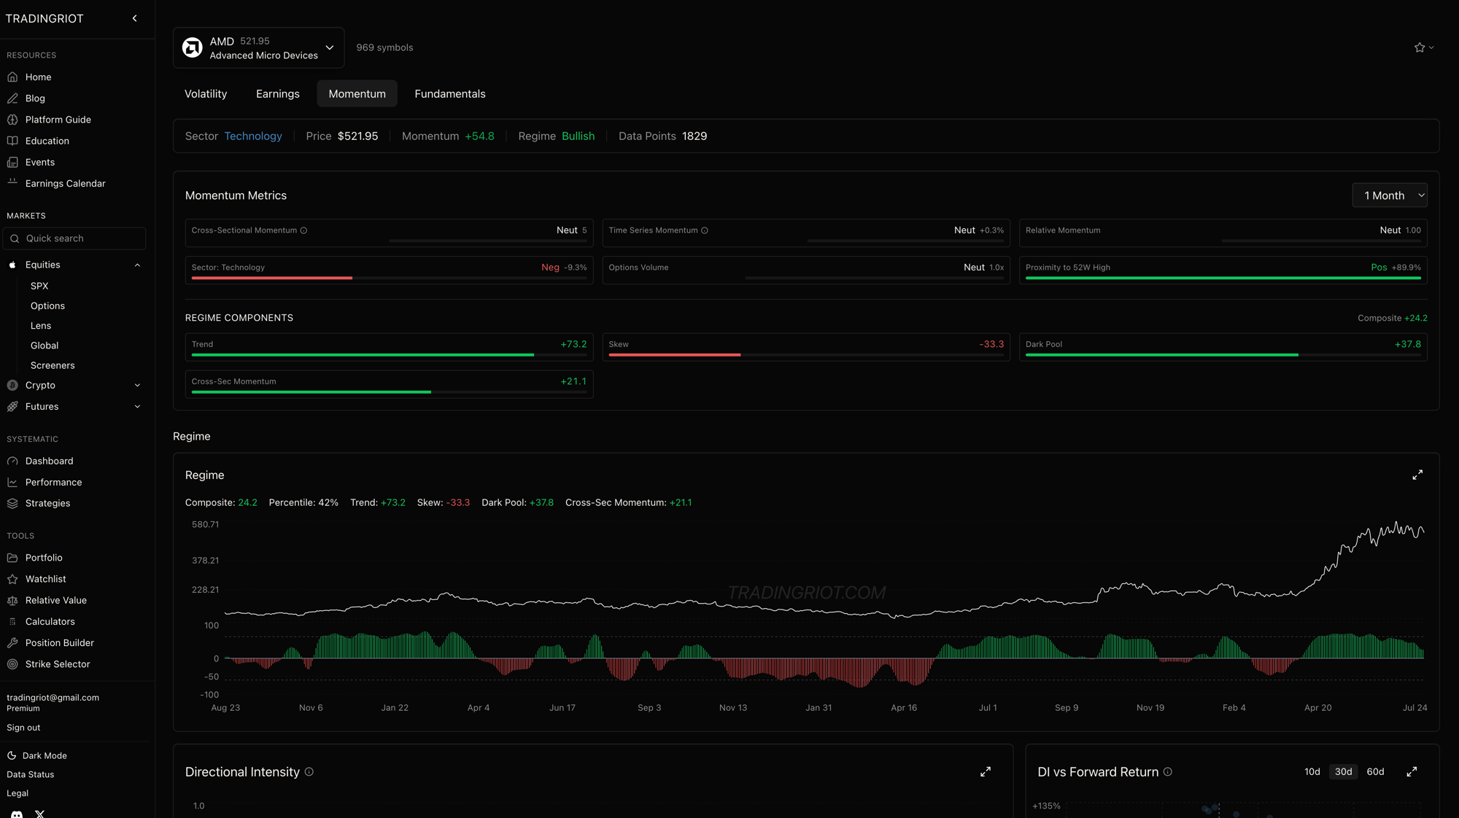Open Lens under Equities
Viewport: 1459px width, 818px height.
41,325
